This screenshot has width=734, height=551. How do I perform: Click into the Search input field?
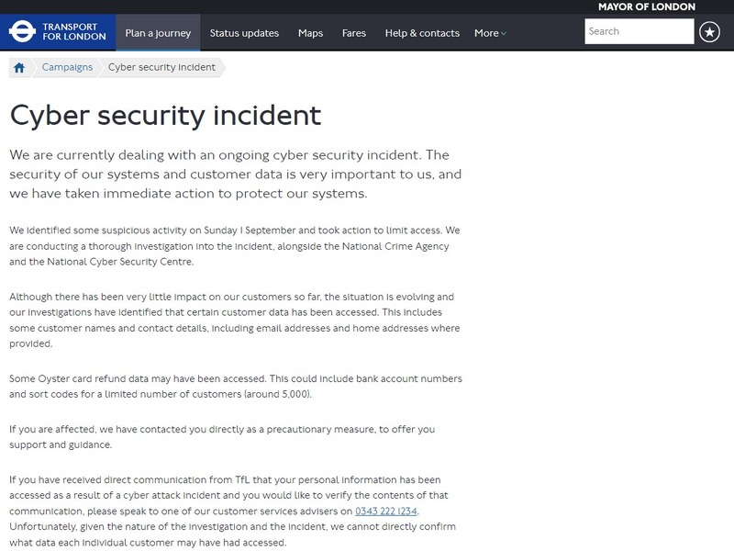[639, 31]
